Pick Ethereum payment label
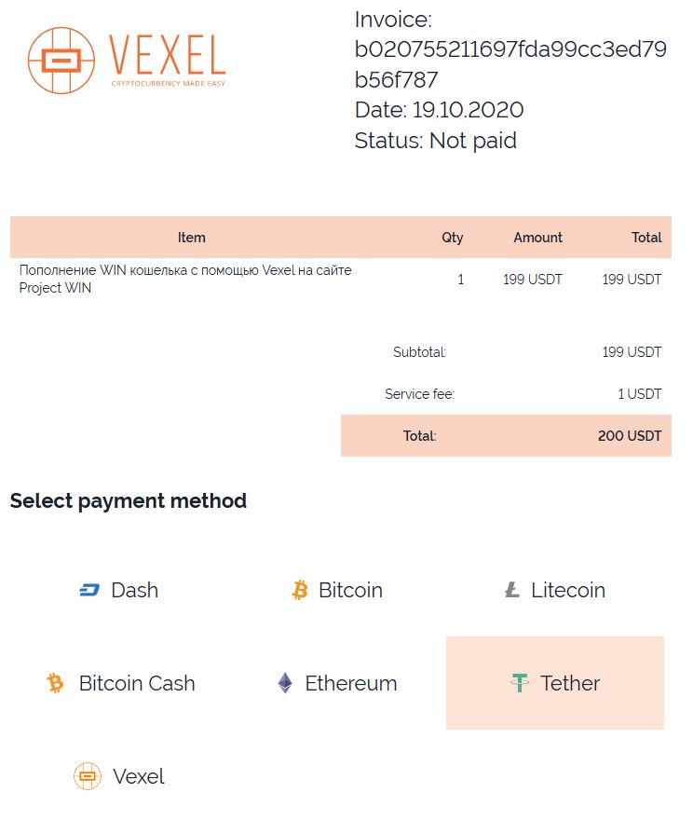The height and width of the screenshot is (834, 693). click(351, 683)
